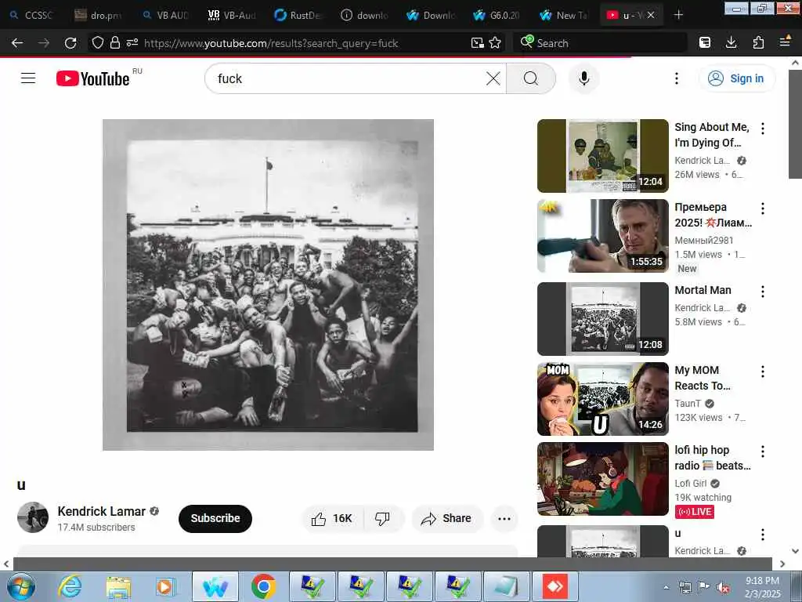Viewport: 802px width, 602px height.
Task: Open Kendrick Lamar channel avatar
Action: [x=33, y=517]
